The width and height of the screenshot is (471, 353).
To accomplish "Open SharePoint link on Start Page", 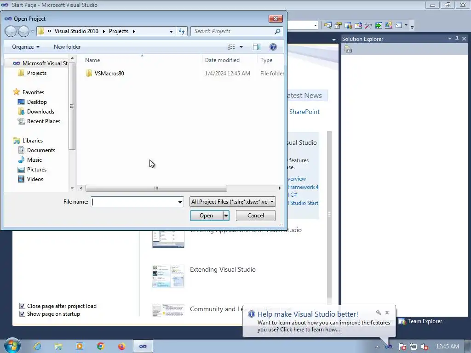I will click(304, 112).
